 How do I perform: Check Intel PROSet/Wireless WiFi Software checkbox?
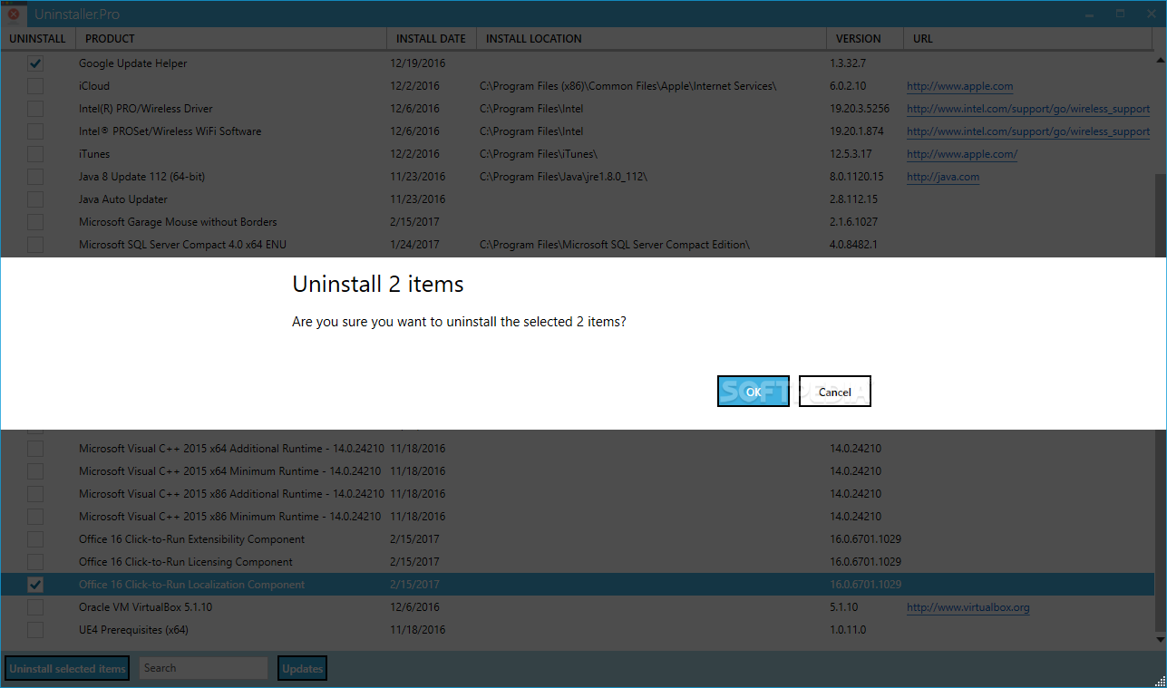pos(34,131)
